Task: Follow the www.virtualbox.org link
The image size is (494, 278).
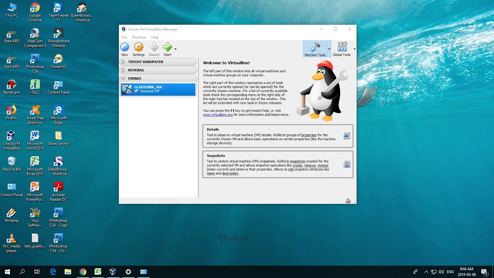Action: click(x=218, y=115)
